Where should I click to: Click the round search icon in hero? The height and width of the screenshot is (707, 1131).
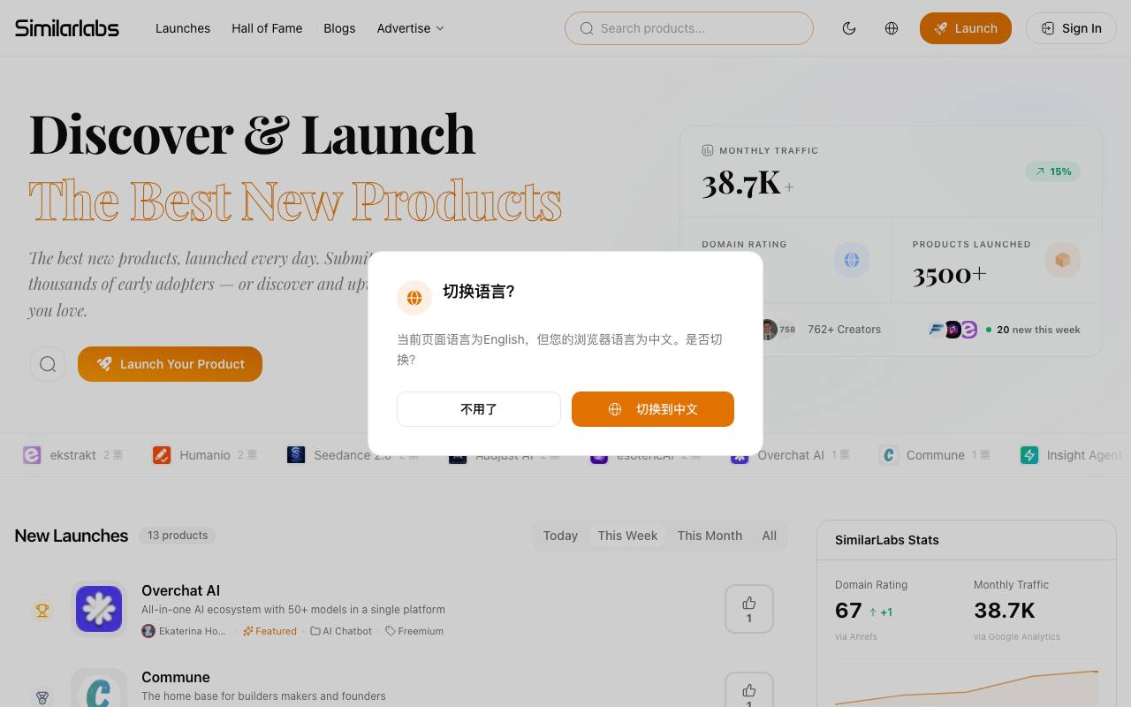pyautogui.click(x=48, y=364)
